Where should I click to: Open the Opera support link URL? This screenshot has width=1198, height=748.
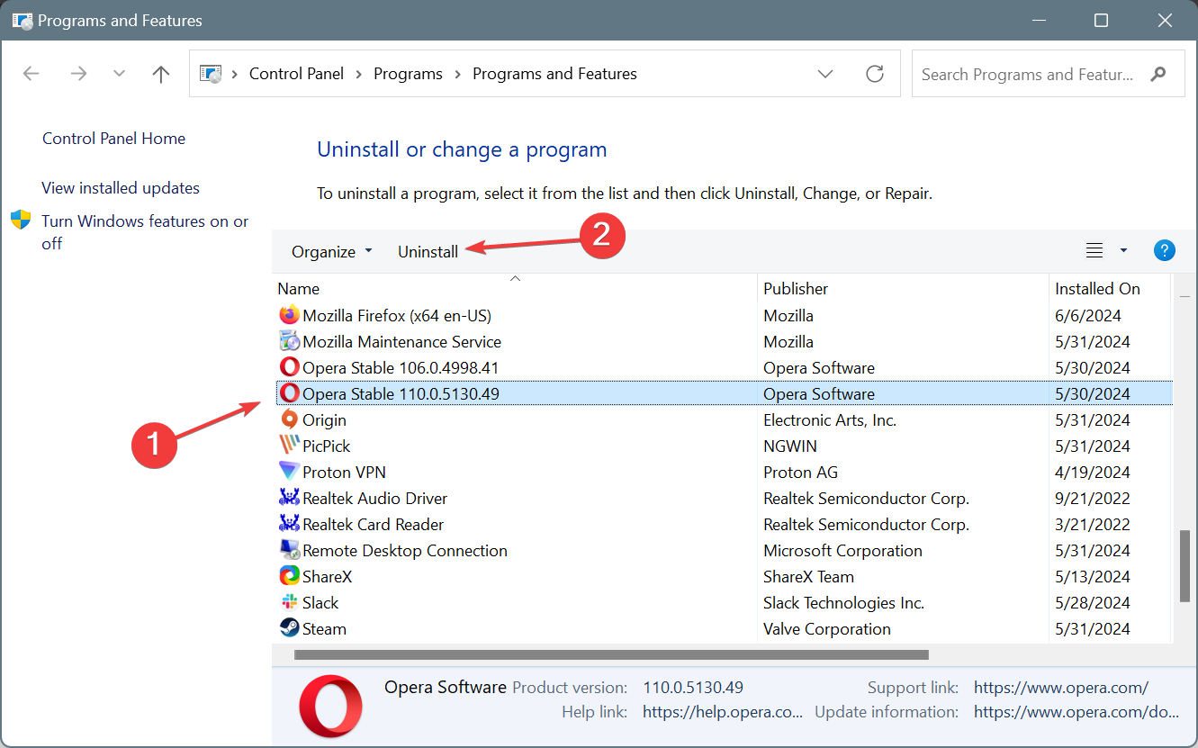1061,688
